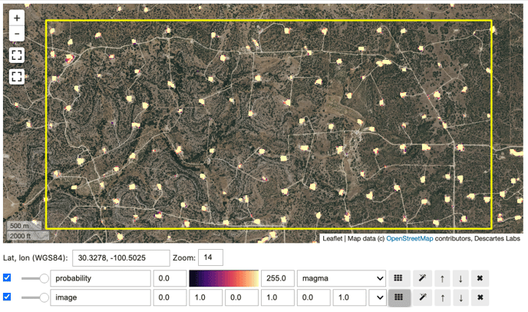
Task: Edit the image layer name field
Action: (x=101, y=297)
